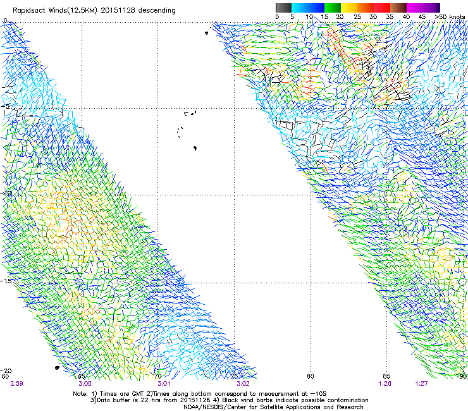Viewport: 468px width, 411px height.
Task: Click the "85" longitude axis label
Action: click(386, 376)
